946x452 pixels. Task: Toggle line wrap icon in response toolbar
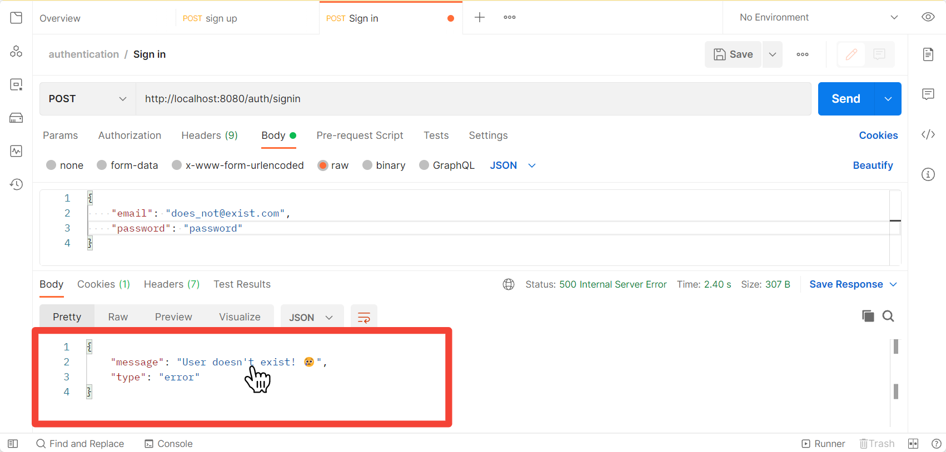pos(364,317)
